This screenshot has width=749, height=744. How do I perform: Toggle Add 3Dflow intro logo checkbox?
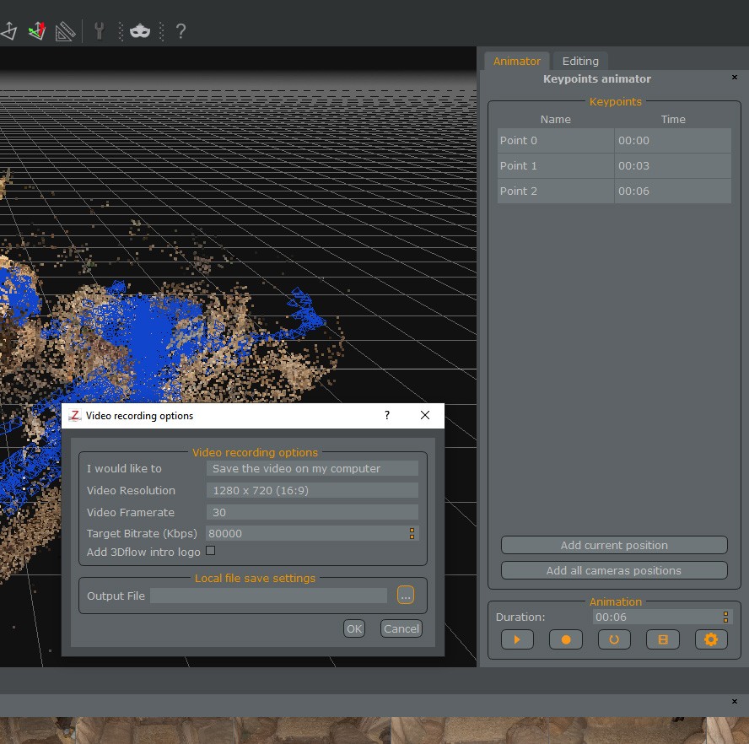(x=211, y=551)
